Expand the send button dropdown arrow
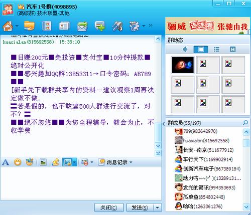 coord(158,207)
